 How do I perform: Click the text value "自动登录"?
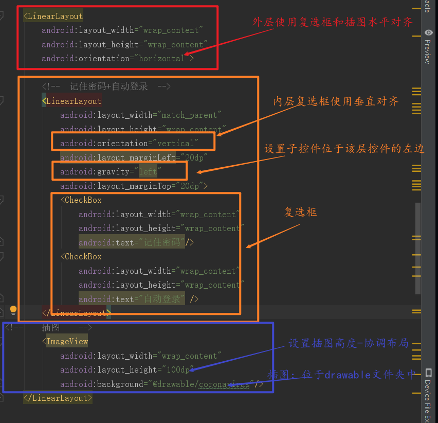[162, 299]
